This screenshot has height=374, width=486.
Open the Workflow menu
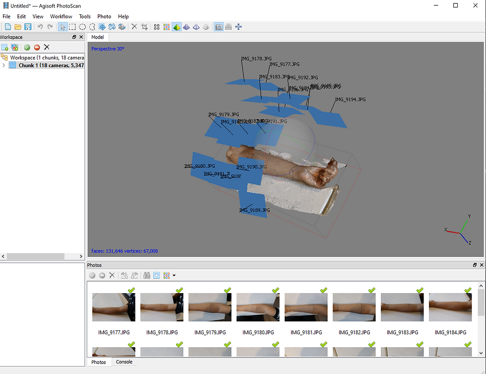tap(61, 16)
